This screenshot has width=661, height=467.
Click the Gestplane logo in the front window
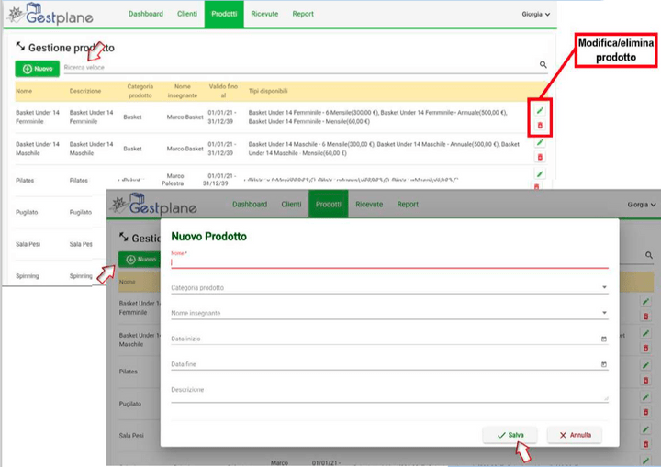[x=154, y=205]
